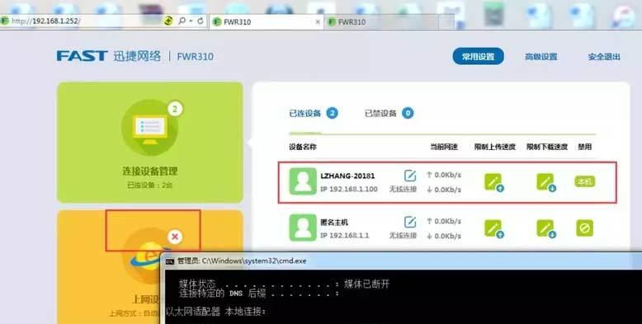Click the red X badge on the internet card
This screenshot has width=642, height=324.
pyautogui.click(x=175, y=237)
